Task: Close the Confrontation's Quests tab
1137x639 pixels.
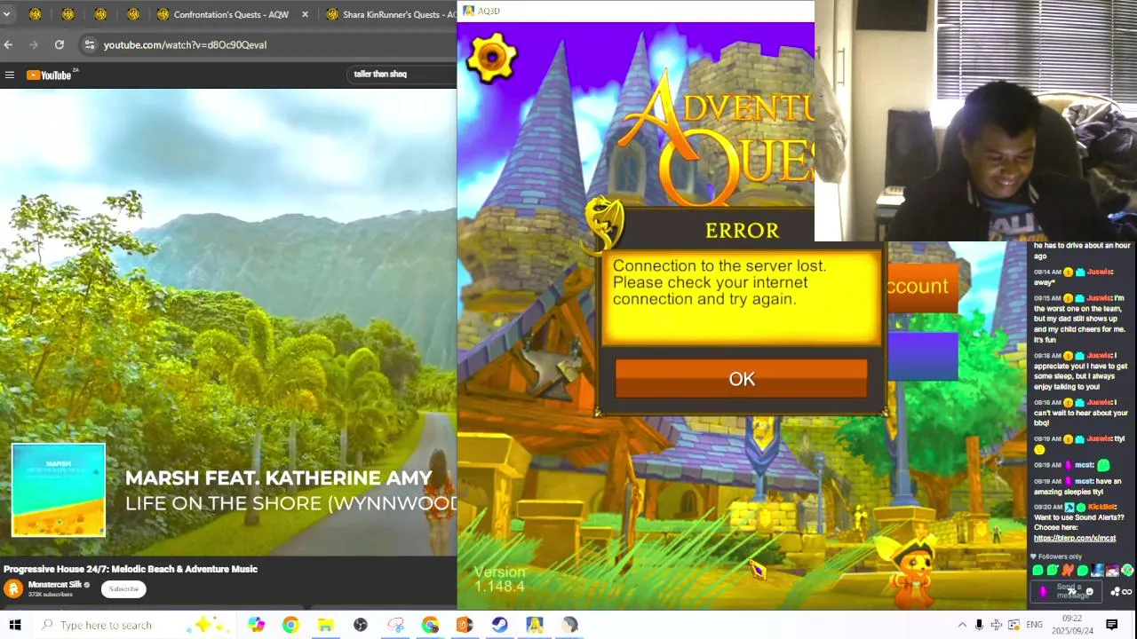Action: [306, 14]
